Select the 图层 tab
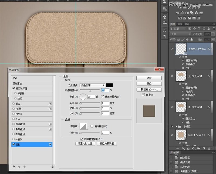This screenshot has height=174, width=216. coord(173,24)
